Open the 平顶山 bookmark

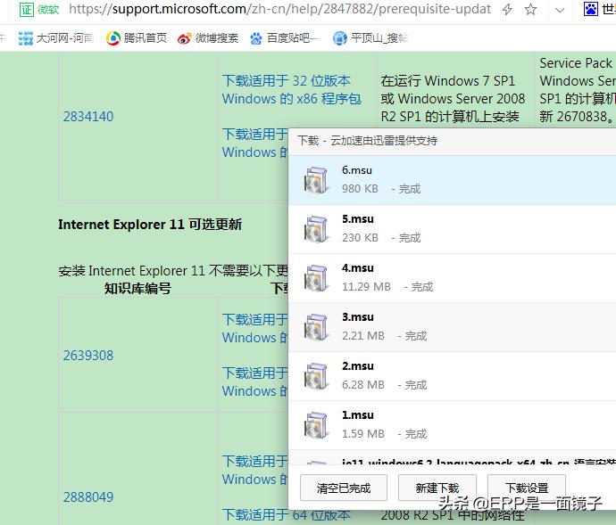(370, 38)
